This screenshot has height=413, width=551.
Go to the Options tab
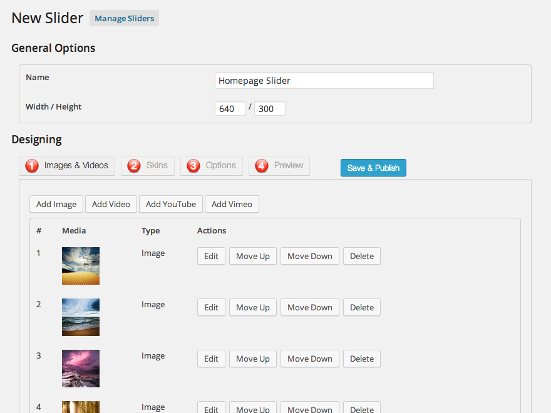pos(212,166)
